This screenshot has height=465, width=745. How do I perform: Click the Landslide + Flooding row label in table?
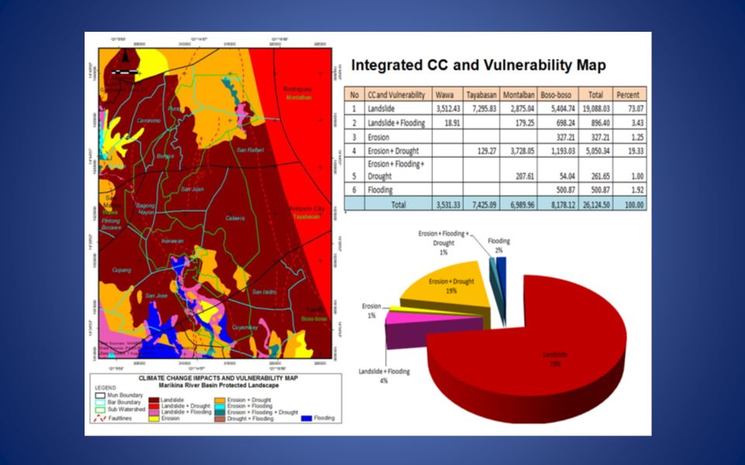(397, 123)
